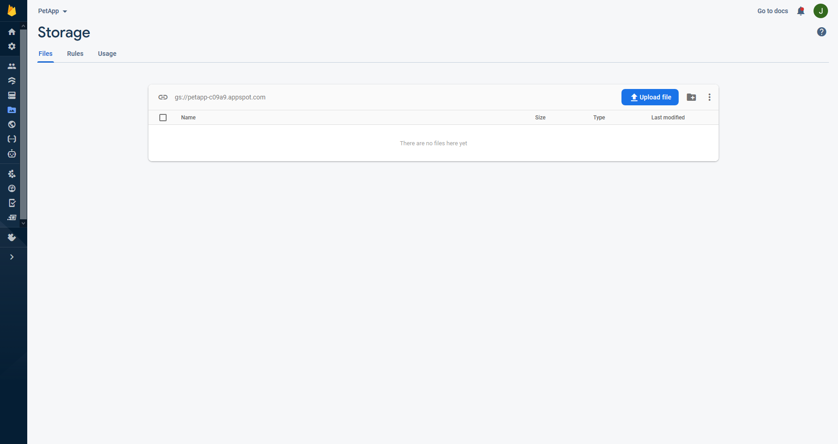The image size is (838, 444).
Task: Toggle the select-all files checkbox
Action: point(163,118)
